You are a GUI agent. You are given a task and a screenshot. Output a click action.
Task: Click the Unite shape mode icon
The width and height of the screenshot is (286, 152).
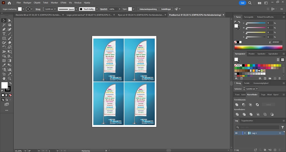[x=237, y=105]
